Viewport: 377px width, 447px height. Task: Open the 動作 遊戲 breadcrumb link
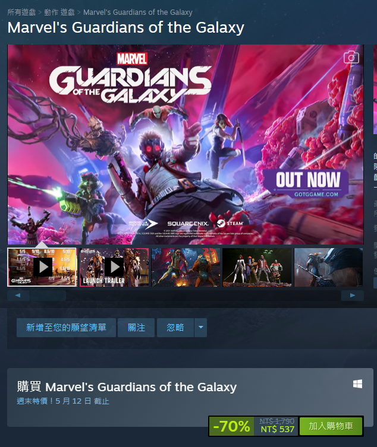coord(59,12)
